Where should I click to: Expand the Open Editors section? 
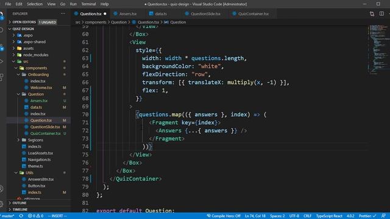point(24,22)
